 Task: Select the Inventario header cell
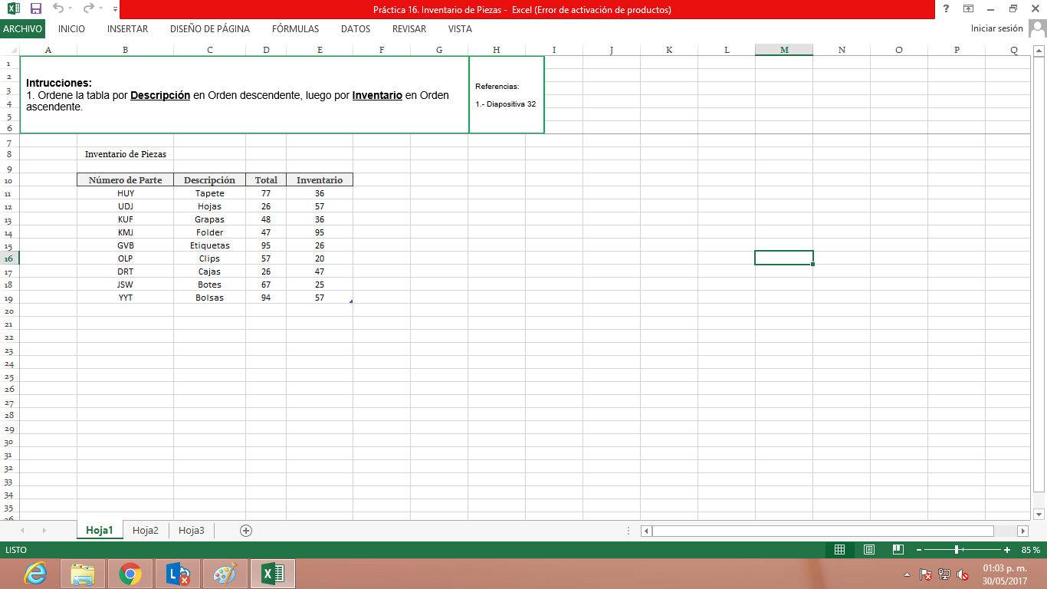[320, 180]
